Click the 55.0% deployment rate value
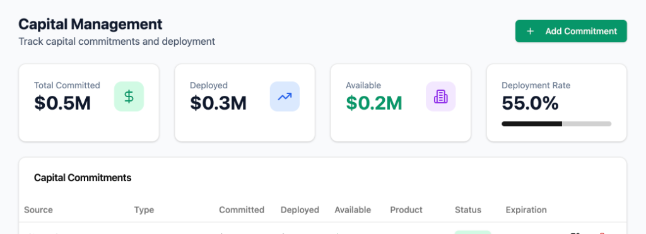The image size is (646, 234). pyautogui.click(x=530, y=103)
